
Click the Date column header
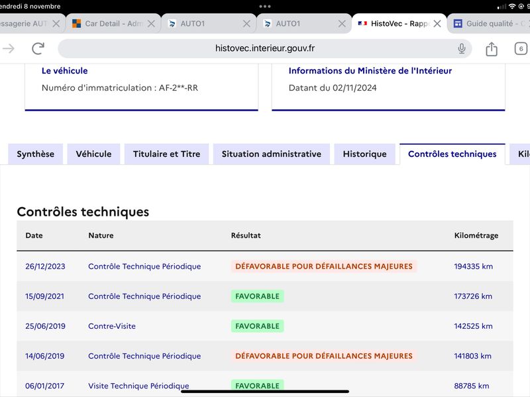34,236
